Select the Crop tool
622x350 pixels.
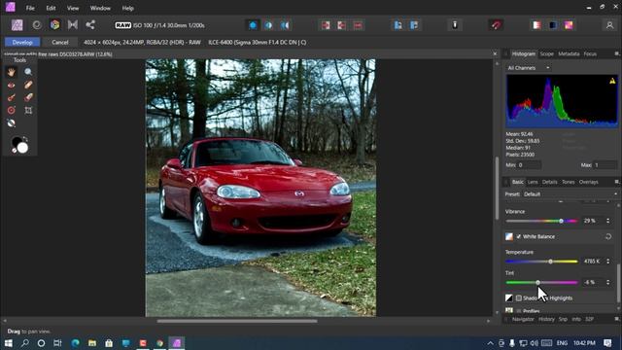[x=28, y=110]
